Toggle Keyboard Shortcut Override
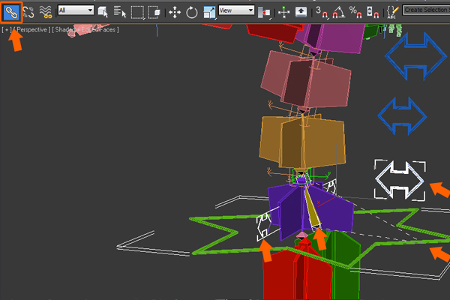The image size is (450, 300). 301,12
